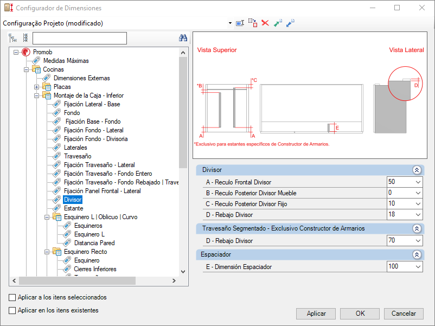Open the Reculo Frontal Divisor value dropdown
Image resolution: width=435 pixels, height=326 pixels.
click(x=417, y=182)
